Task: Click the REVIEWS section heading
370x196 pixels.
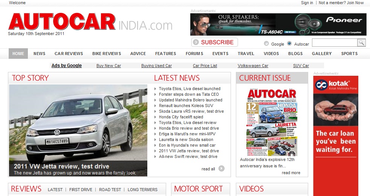Action: coord(26,189)
